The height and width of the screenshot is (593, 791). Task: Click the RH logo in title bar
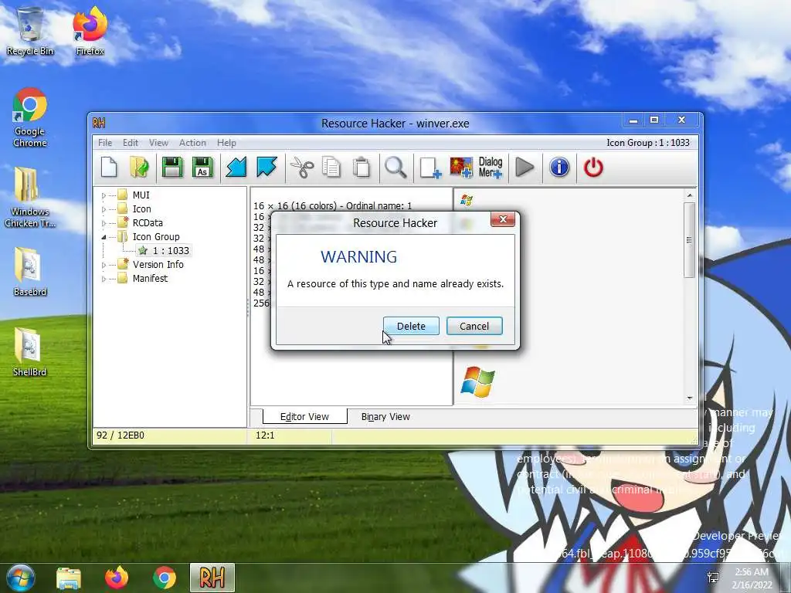(x=99, y=123)
